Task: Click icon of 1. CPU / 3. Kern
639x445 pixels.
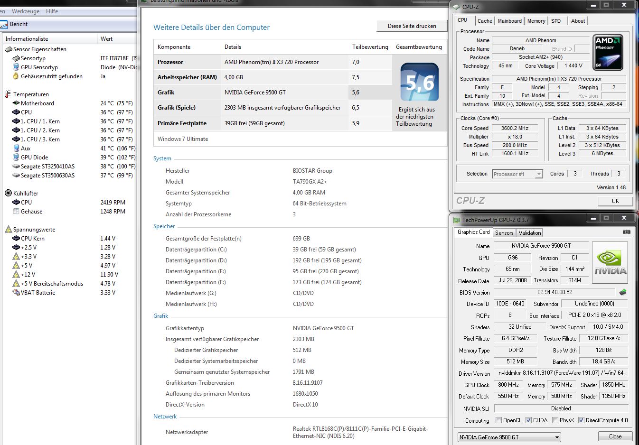Action: (16, 139)
